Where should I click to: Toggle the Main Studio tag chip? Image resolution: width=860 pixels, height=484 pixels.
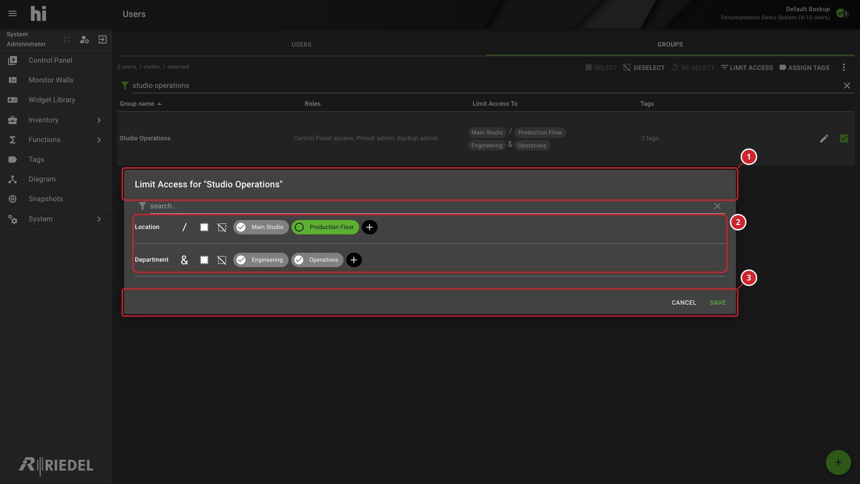pos(261,227)
